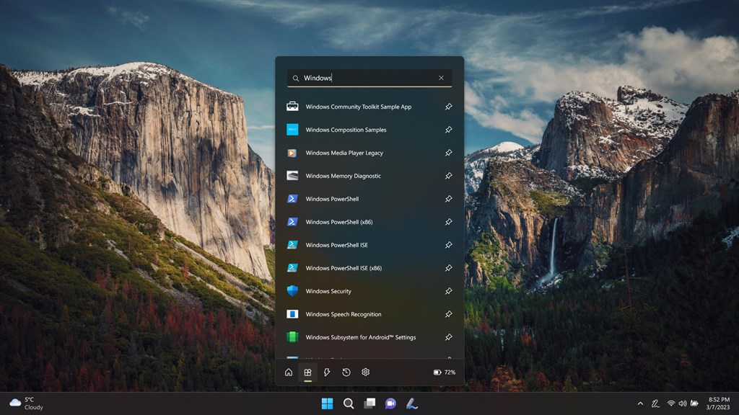The width and height of the screenshot is (739, 415).
Task: Pin Windows Composition Samples
Action: 449,130
